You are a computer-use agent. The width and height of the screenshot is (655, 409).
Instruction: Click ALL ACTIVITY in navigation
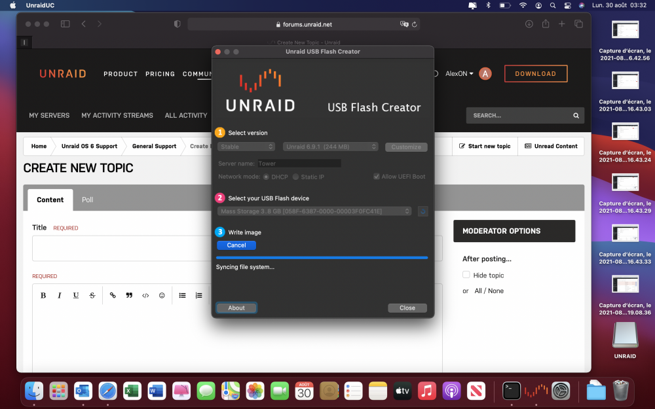186,115
